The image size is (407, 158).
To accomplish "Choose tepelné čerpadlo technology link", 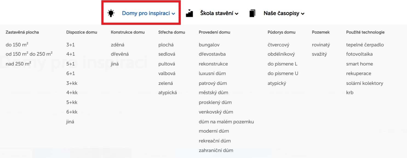I will 365,45.
